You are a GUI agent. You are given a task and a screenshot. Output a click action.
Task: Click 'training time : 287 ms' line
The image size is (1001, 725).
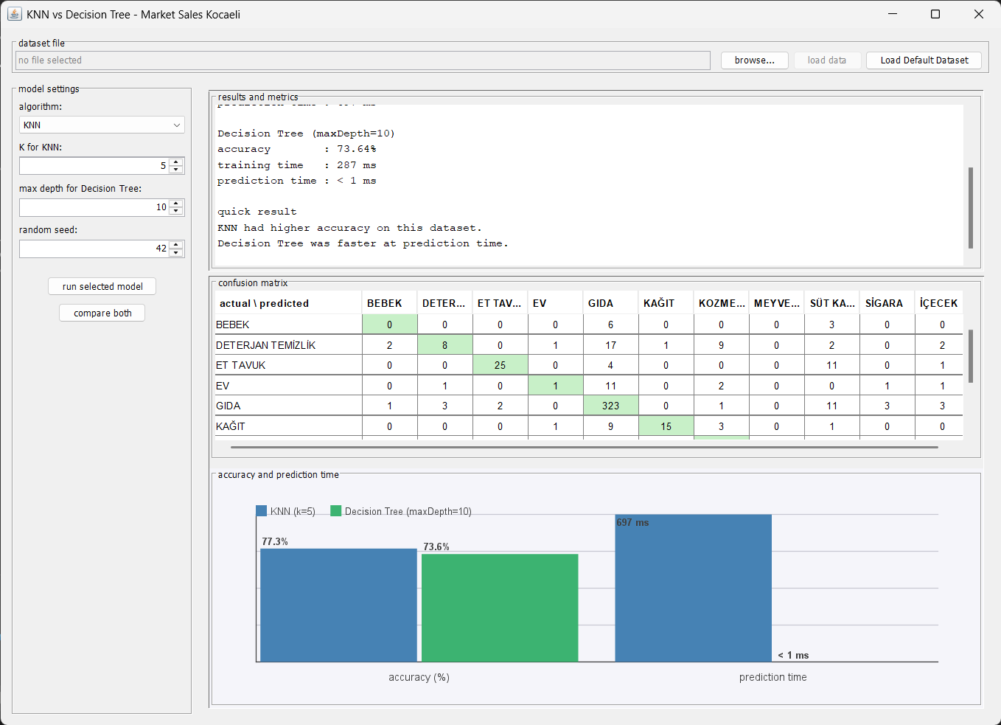click(x=297, y=165)
